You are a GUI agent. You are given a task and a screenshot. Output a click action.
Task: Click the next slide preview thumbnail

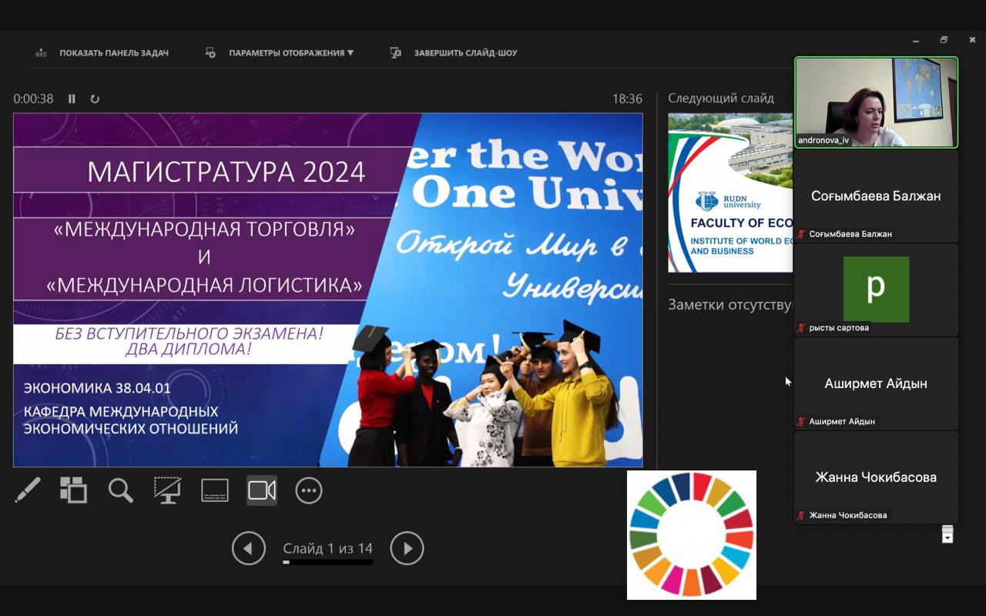coord(730,192)
